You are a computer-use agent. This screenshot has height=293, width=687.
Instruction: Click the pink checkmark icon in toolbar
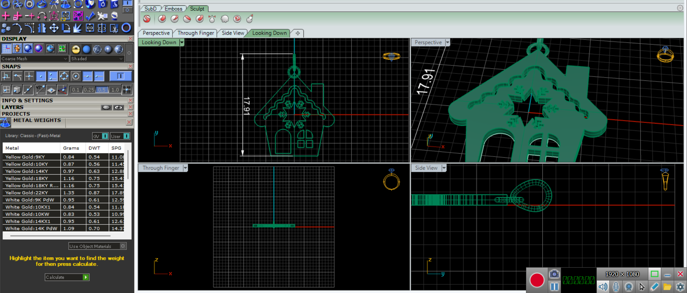click(x=90, y=16)
